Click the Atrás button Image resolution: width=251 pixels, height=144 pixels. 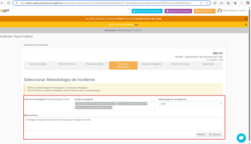[201, 135]
